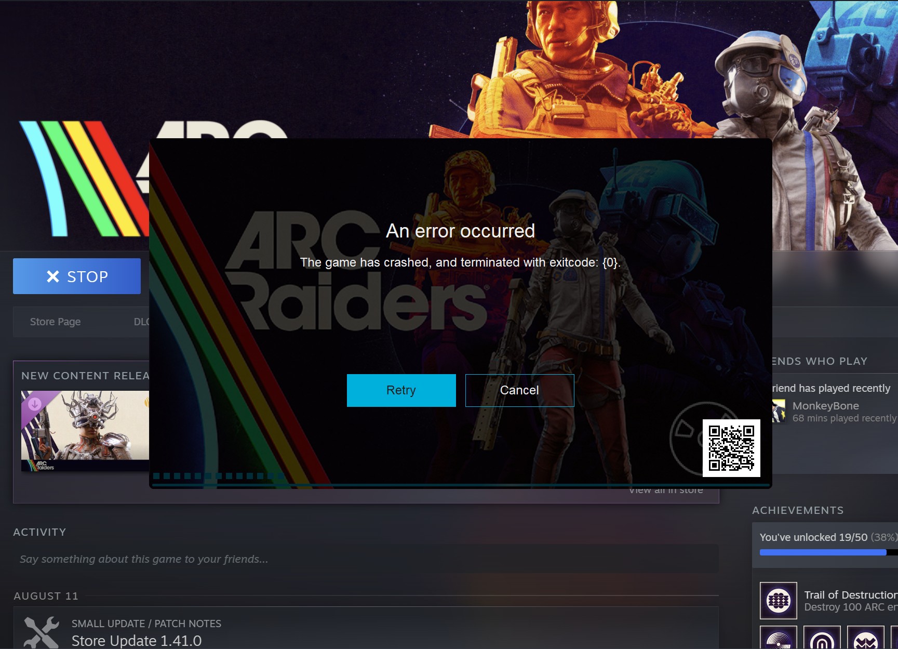
Task: Click 'SMALL UPDATE / PATCH NOTES' label
Action: click(x=146, y=624)
